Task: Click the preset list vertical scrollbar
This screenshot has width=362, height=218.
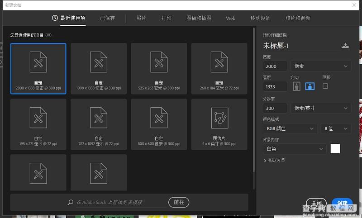Action: tap(254, 100)
